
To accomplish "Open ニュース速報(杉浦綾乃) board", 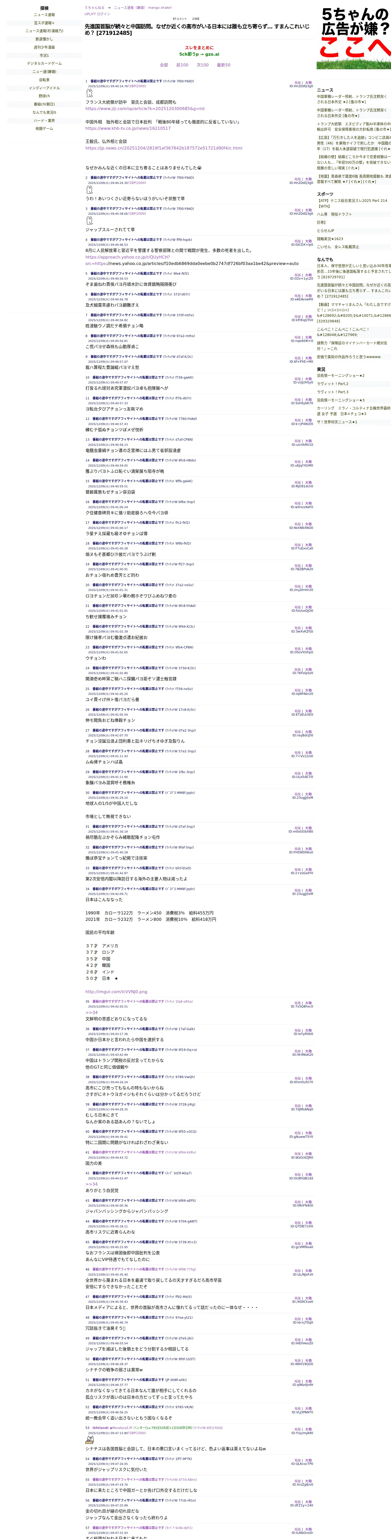I will pyautogui.click(x=44, y=31).
